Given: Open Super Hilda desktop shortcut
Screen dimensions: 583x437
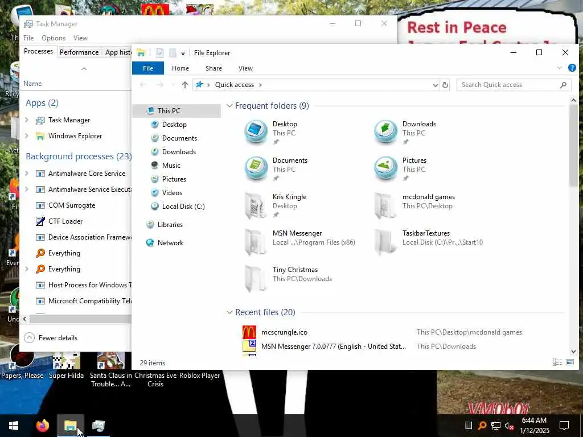Looking at the screenshot, I should 66,366.
